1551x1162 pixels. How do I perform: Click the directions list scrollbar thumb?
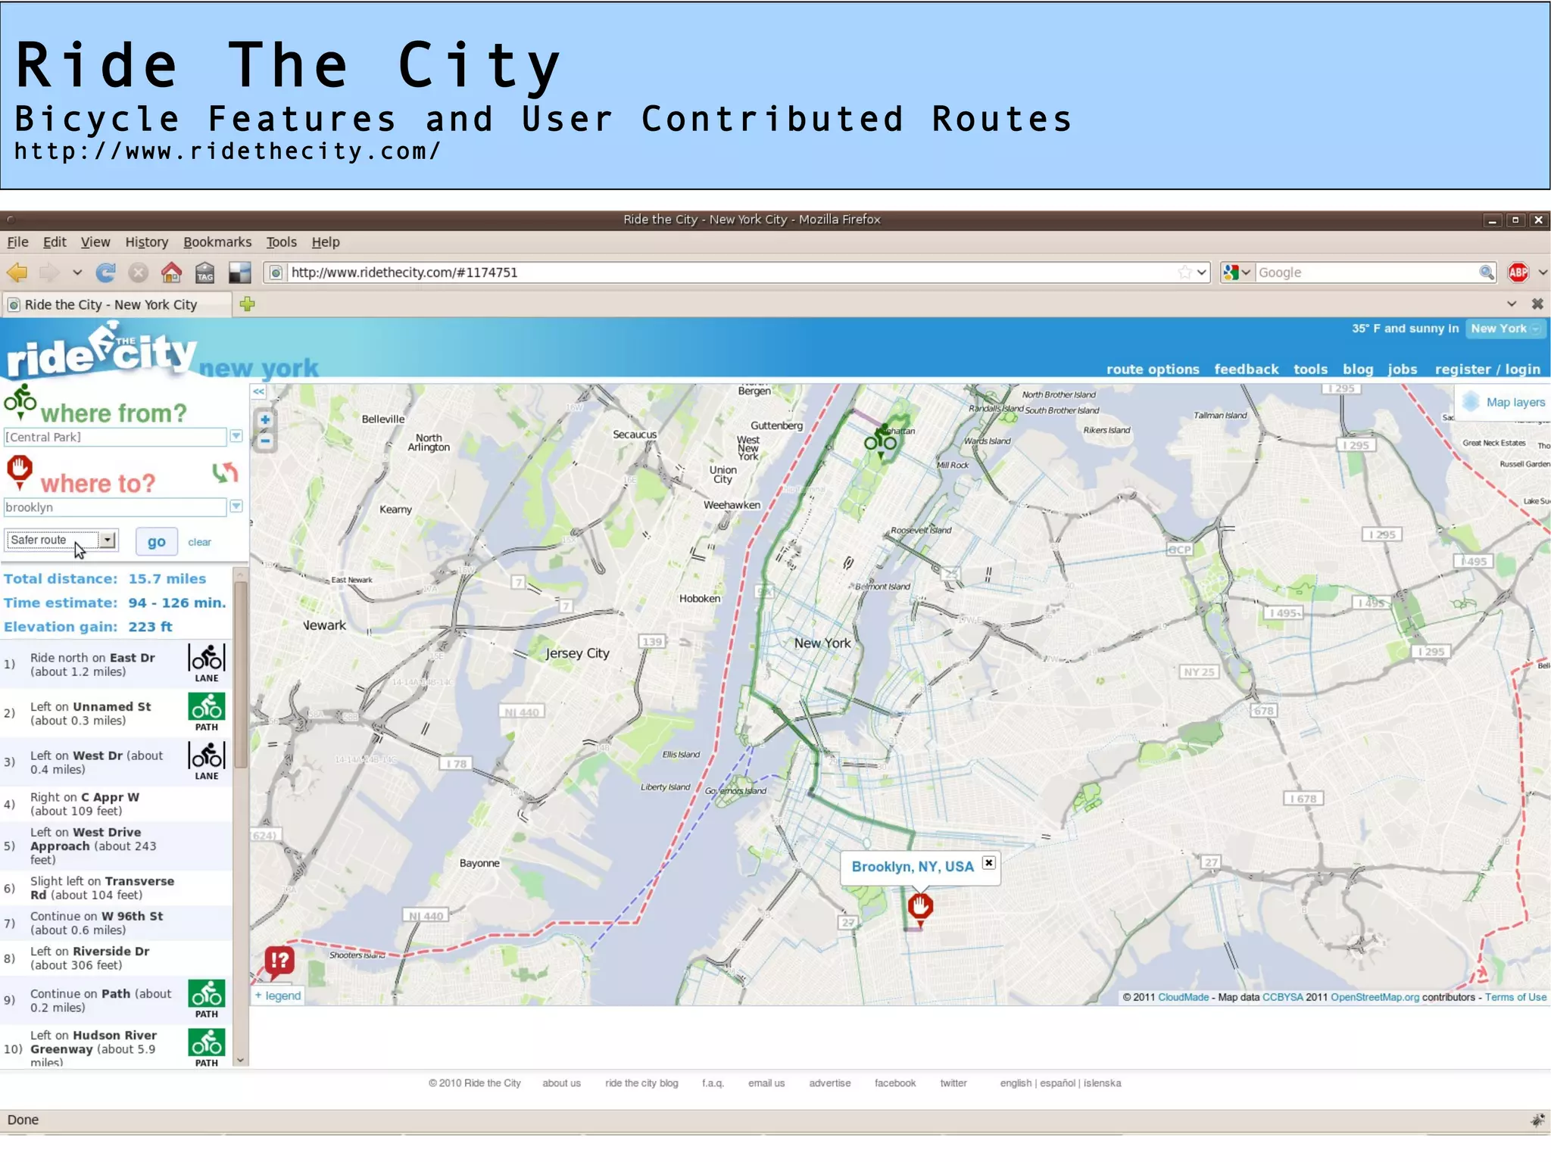[x=241, y=675]
